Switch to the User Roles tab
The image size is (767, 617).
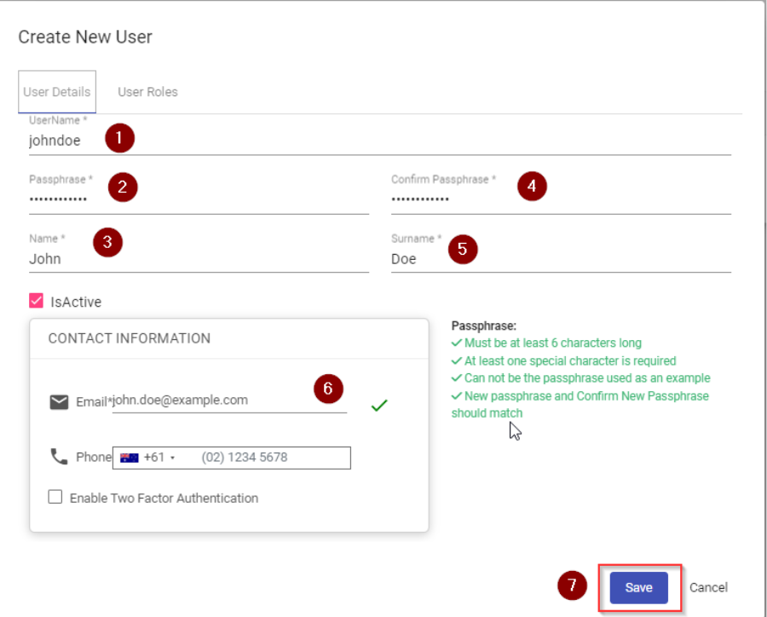(147, 92)
